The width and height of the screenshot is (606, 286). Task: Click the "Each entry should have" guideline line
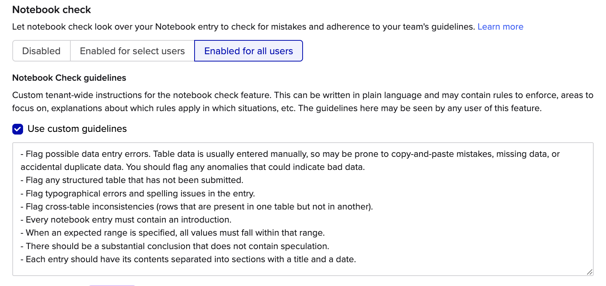tap(190, 259)
